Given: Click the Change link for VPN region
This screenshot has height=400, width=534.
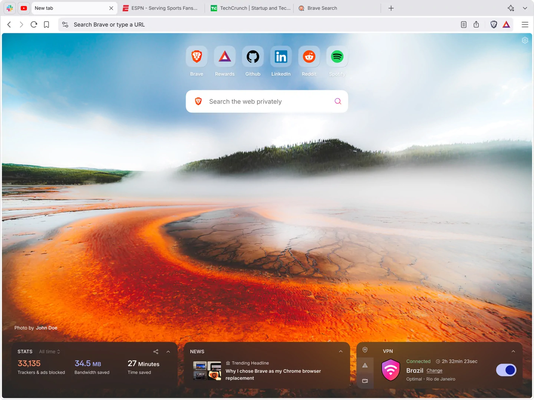Looking at the screenshot, I should (434, 370).
